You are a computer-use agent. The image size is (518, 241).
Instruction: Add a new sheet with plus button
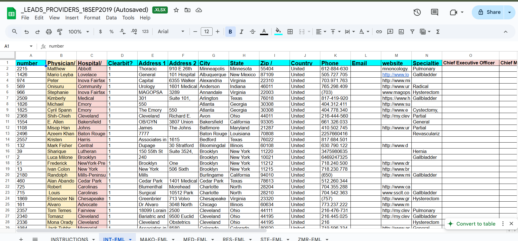(x=21, y=239)
